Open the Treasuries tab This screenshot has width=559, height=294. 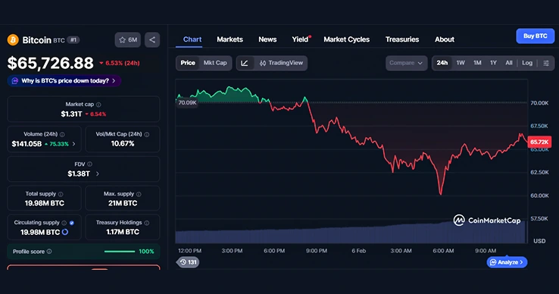click(402, 39)
